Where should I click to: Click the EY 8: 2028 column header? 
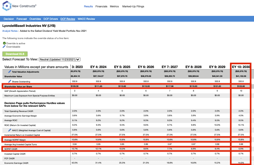193,67
